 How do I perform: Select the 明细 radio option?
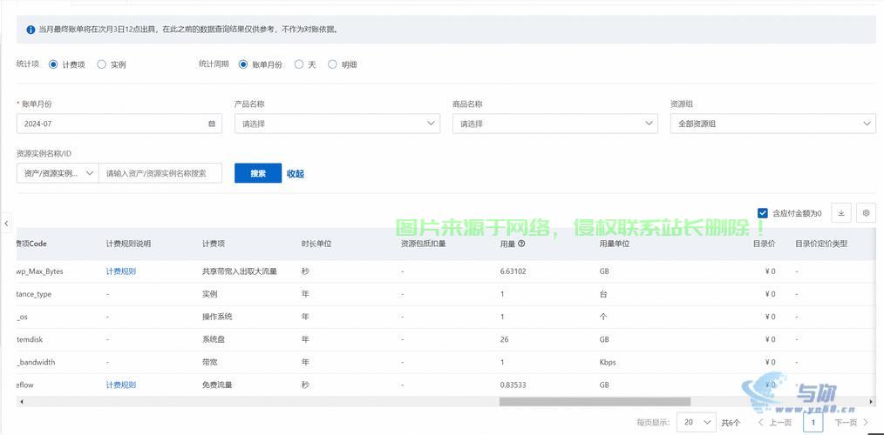[x=332, y=64]
